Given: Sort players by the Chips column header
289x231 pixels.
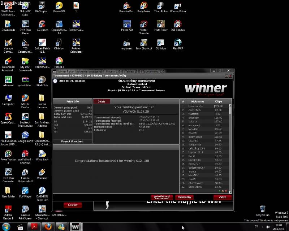Looking at the screenshot, I should pyautogui.click(x=219, y=101).
